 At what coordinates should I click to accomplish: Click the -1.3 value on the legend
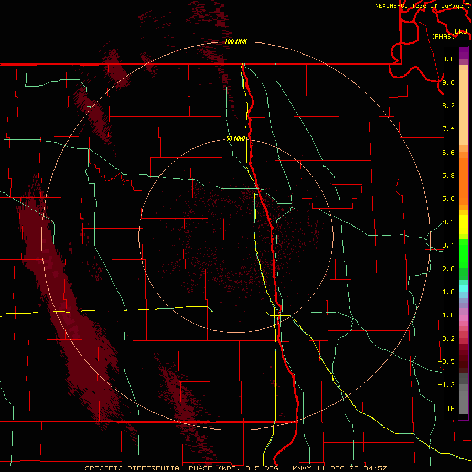pos(446,385)
